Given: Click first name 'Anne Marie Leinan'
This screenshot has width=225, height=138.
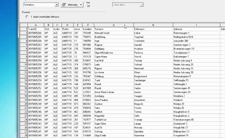Looking at the screenshot, I should point(104,92).
